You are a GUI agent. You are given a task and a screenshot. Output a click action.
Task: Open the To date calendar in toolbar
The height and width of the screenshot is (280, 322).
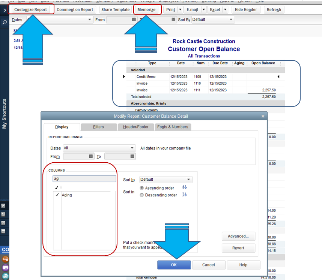click(x=173, y=19)
